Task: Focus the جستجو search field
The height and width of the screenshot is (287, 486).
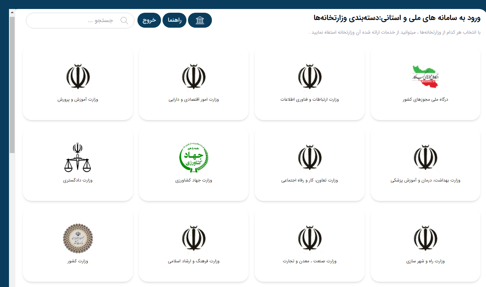Action: 80,20
